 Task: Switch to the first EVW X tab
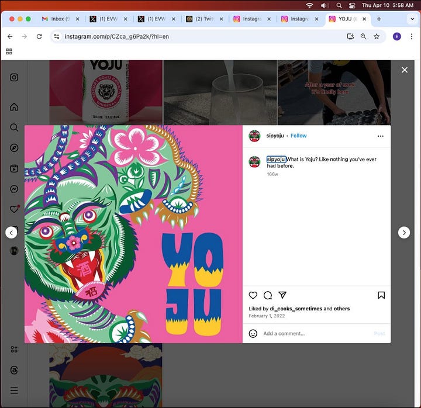point(108,19)
